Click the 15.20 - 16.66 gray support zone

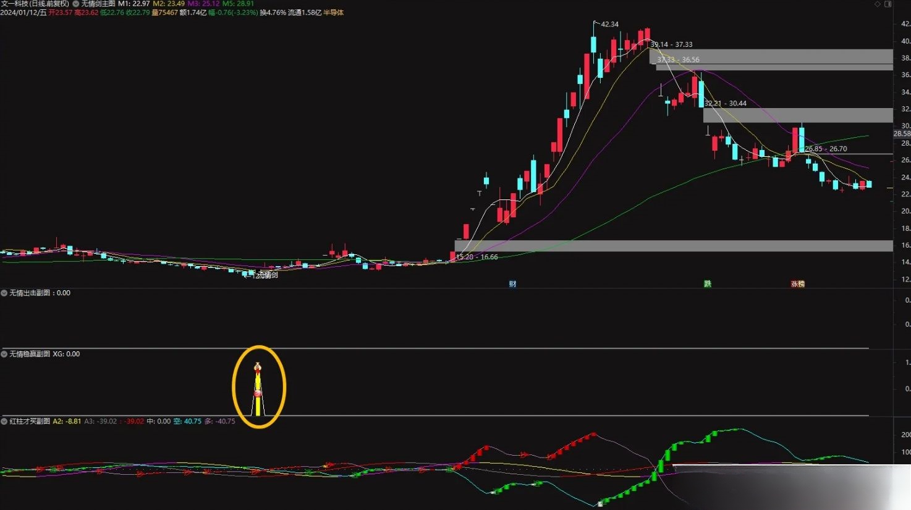(674, 246)
